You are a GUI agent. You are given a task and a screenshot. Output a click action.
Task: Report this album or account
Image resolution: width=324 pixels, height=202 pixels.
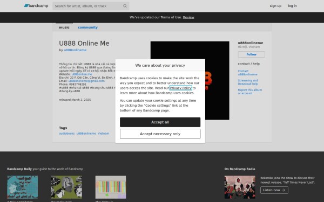[x=250, y=92]
